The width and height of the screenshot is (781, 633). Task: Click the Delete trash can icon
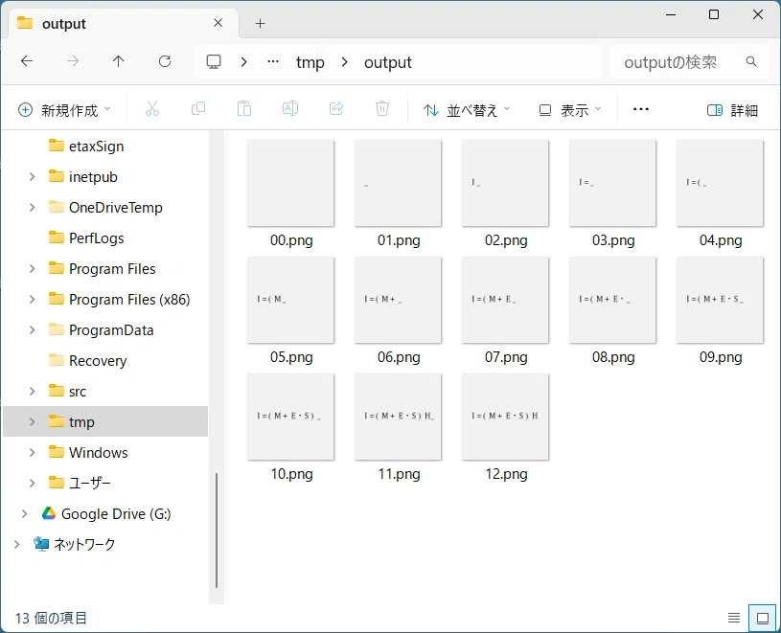click(x=382, y=109)
